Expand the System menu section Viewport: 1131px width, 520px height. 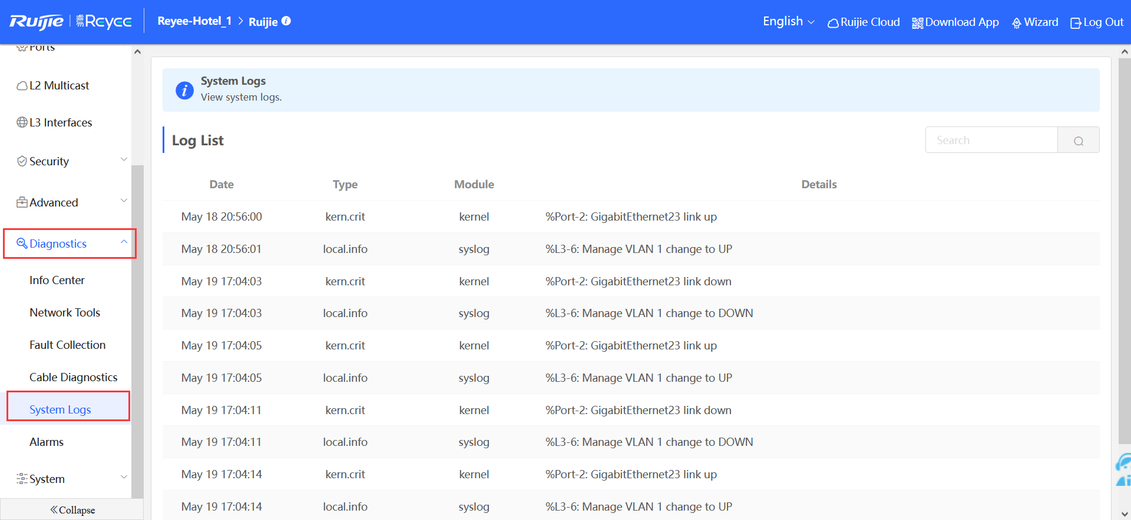71,479
